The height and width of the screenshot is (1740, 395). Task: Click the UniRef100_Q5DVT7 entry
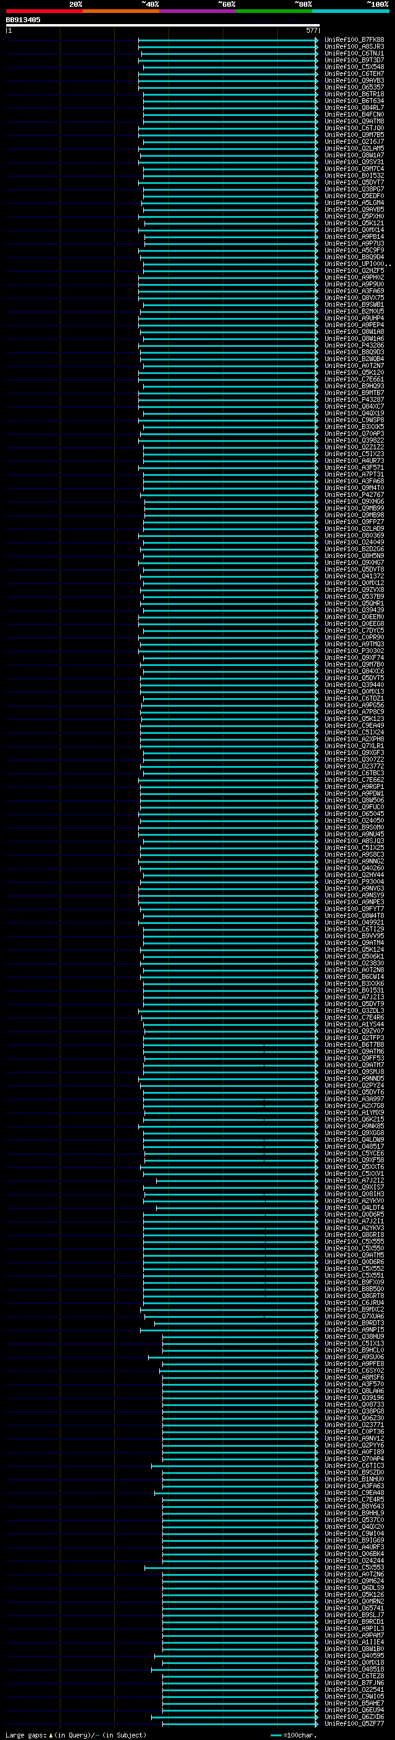[x=354, y=182]
